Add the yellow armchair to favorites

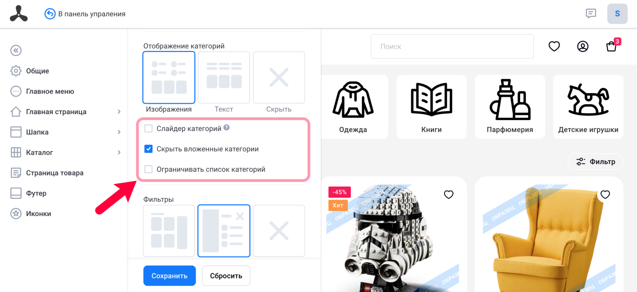[x=605, y=195]
